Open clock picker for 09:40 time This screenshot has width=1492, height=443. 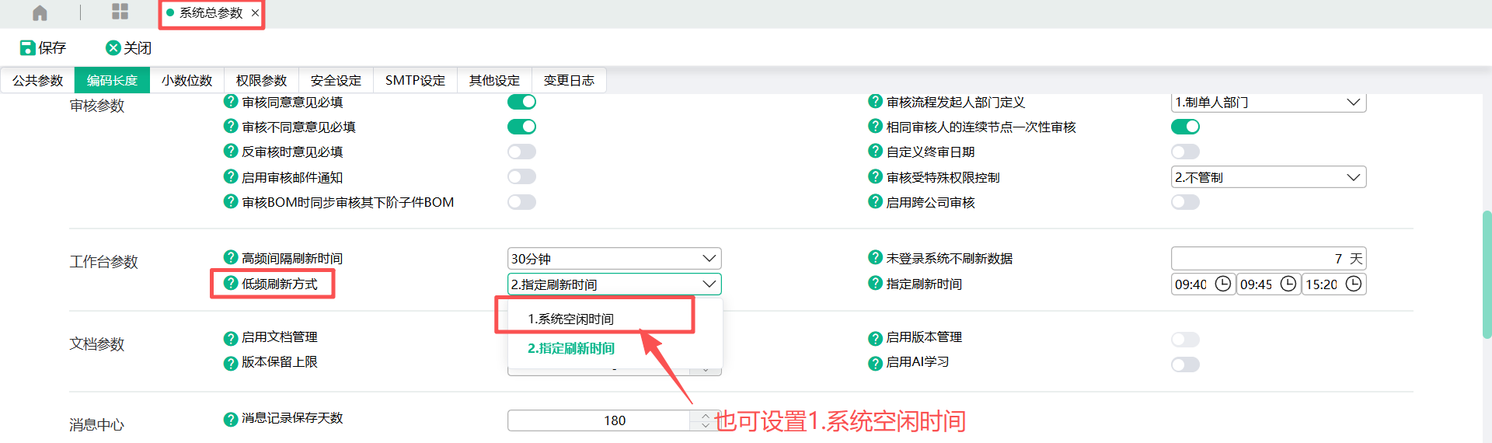point(1222,284)
